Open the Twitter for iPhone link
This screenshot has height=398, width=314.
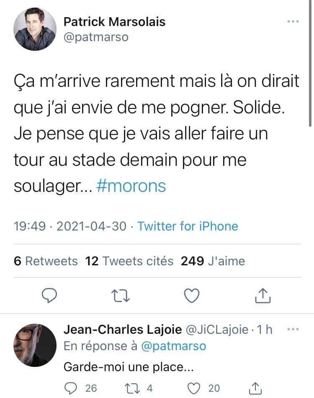pos(188,226)
